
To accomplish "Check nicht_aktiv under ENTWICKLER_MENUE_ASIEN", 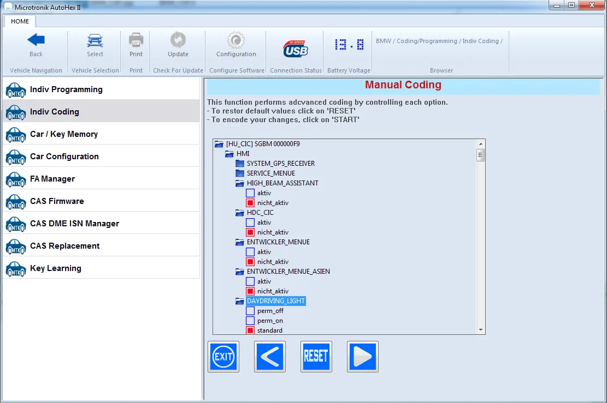I will 250,291.
